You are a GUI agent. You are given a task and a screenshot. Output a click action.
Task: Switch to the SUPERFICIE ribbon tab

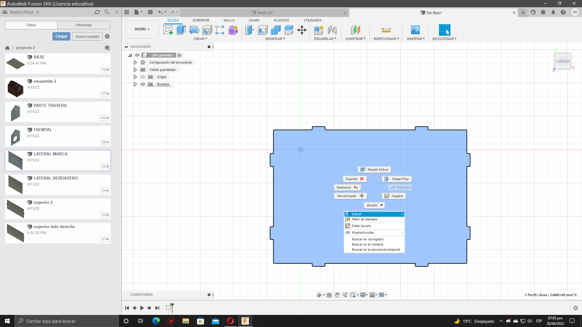click(x=201, y=20)
